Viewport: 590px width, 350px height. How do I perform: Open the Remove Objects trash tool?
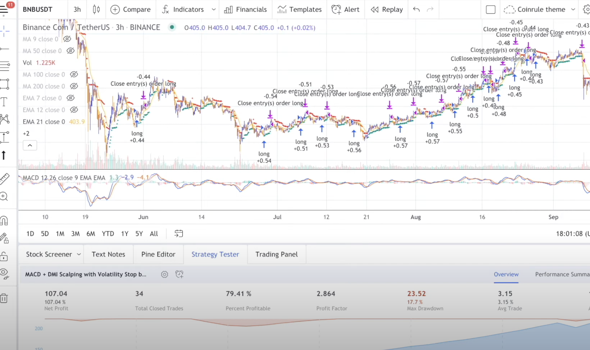click(4, 298)
